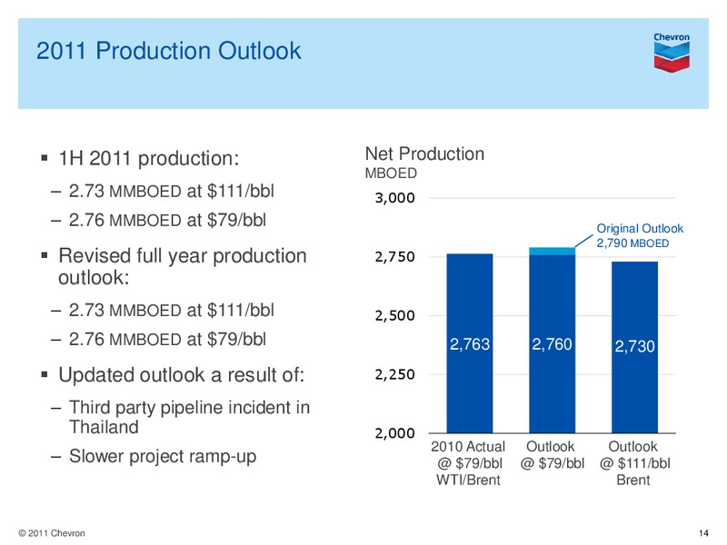Click the bar labeled 2,760

[x=553, y=344]
